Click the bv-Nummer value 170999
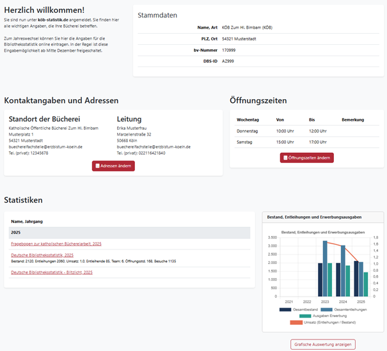The image size is (387, 351). pyautogui.click(x=229, y=51)
